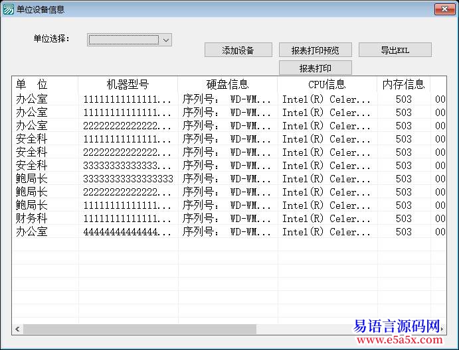Sort by the 硬盘信息 column header

[227, 84]
